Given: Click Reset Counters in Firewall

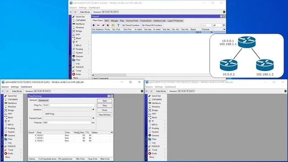Looking at the screenshot, I should pyautogui.click(x=131, y=25).
